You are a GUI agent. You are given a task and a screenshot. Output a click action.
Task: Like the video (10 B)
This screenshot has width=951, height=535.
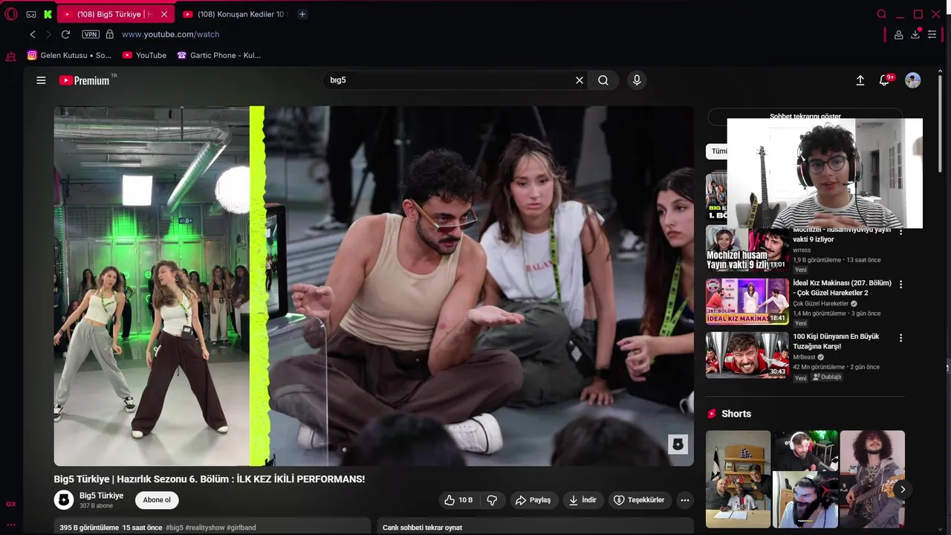tap(458, 500)
